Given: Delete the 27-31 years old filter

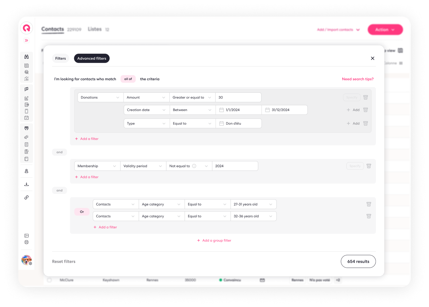Looking at the screenshot, I should pos(369,204).
